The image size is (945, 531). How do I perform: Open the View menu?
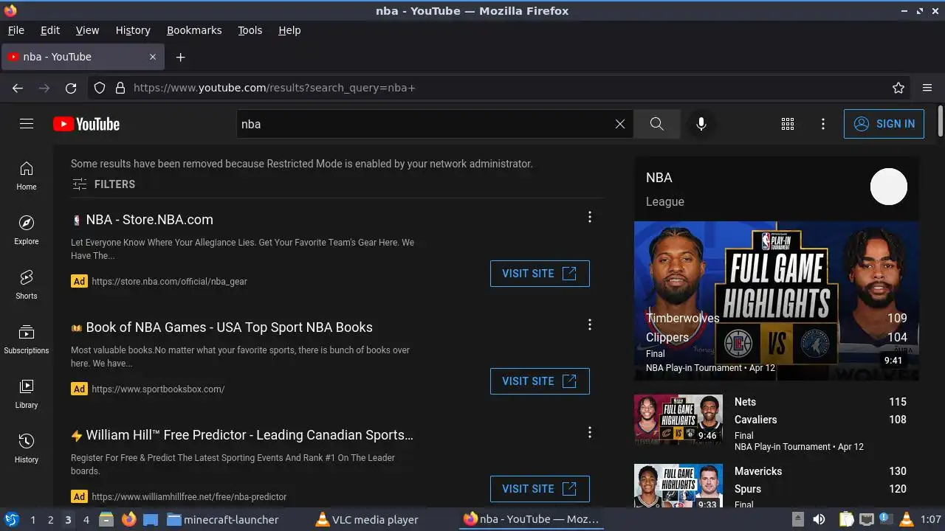click(x=87, y=30)
